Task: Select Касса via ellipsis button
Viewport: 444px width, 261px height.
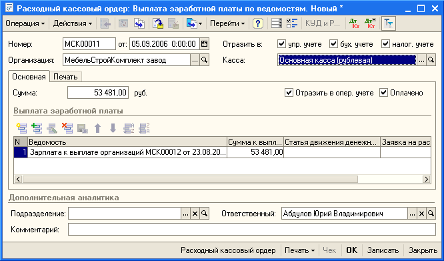Action: click(x=421, y=60)
